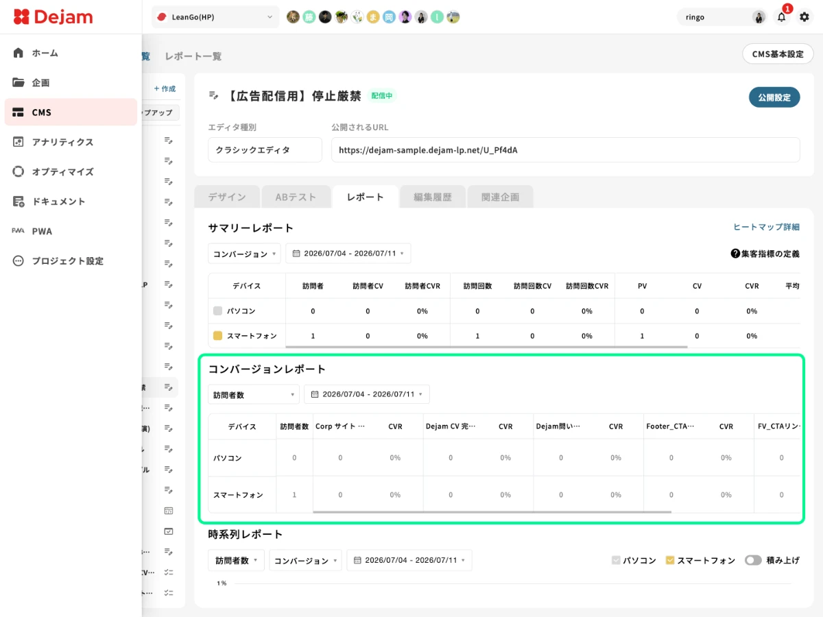This screenshot has height=617, width=823.
Task: Switch to the ABテスト tab
Action: [296, 197]
